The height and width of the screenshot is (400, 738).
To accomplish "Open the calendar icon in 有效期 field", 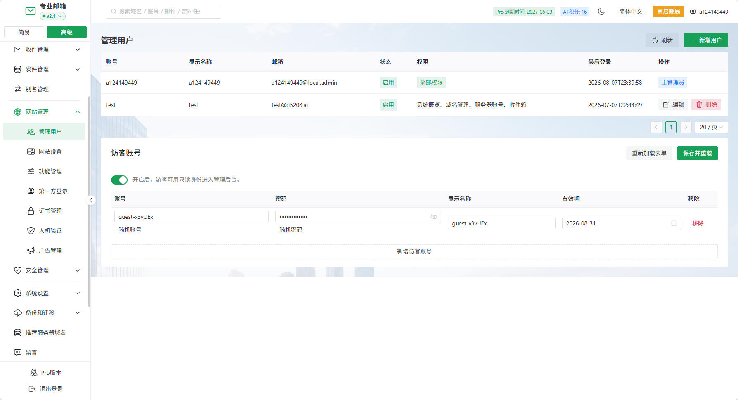I will click(674, 223).
